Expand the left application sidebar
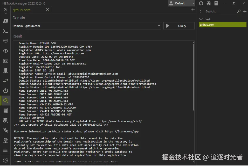This screenshot has width=248, height=166. [5, 10]
